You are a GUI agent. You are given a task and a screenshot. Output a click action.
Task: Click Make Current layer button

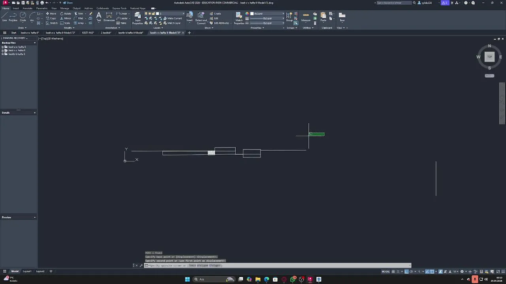point(172,18)
